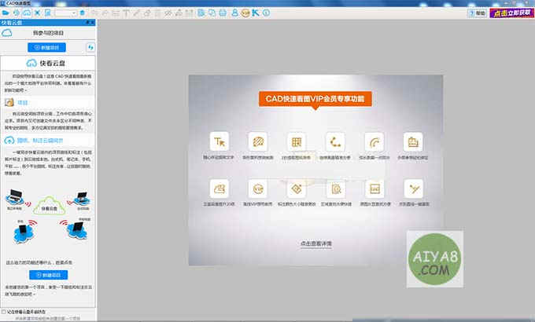535x322 pixels.
Task: Select the T text-pick VIP feature icon
Action: [219, 141]
